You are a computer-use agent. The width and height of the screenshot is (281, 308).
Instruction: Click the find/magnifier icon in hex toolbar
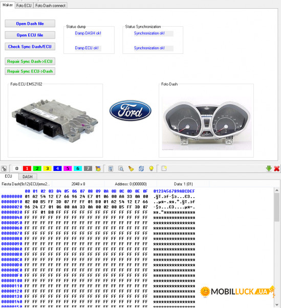click(121, 168)
